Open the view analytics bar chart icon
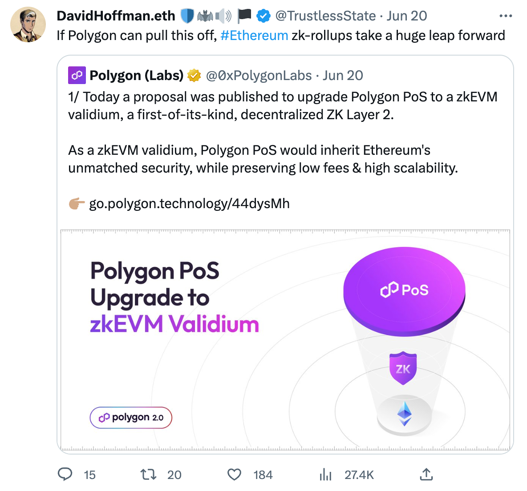Viewport: 527px width, 491px height. [x=325, y=474]
